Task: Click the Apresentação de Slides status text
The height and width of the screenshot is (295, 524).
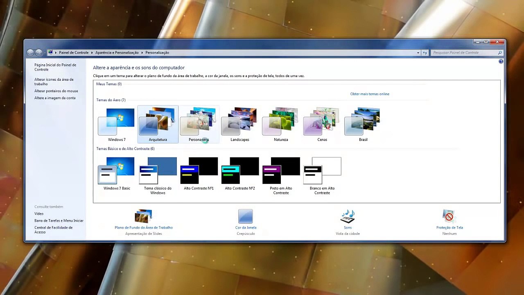Action: click(144, 234)
